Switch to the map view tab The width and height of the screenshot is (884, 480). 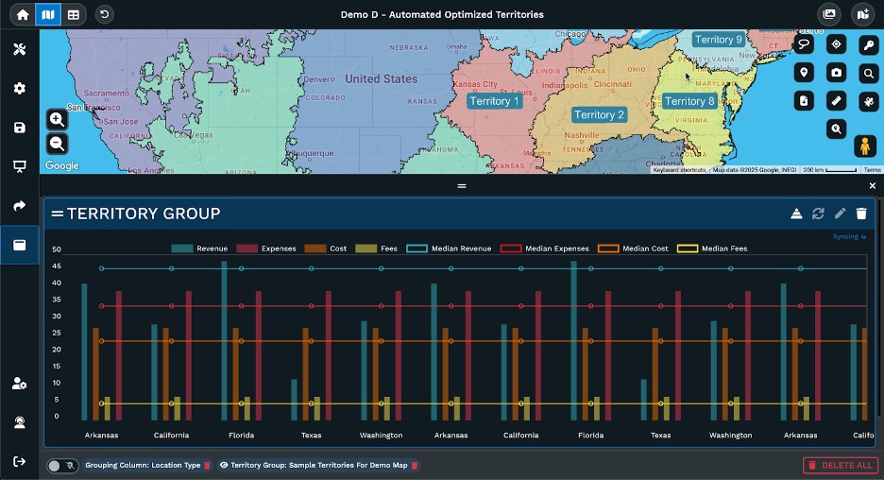(48, 14)
